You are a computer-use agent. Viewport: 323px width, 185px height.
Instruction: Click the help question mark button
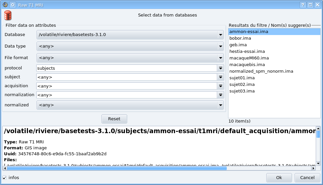coord(303,5)
